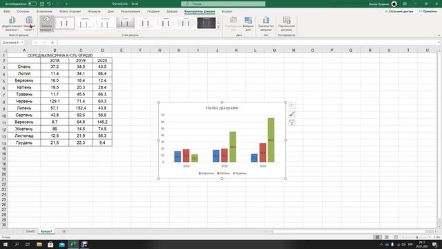Open Customize Quick Access Toolbar dropdown
The height and width of the screenshot is (249, 442).
click(67, 3)
